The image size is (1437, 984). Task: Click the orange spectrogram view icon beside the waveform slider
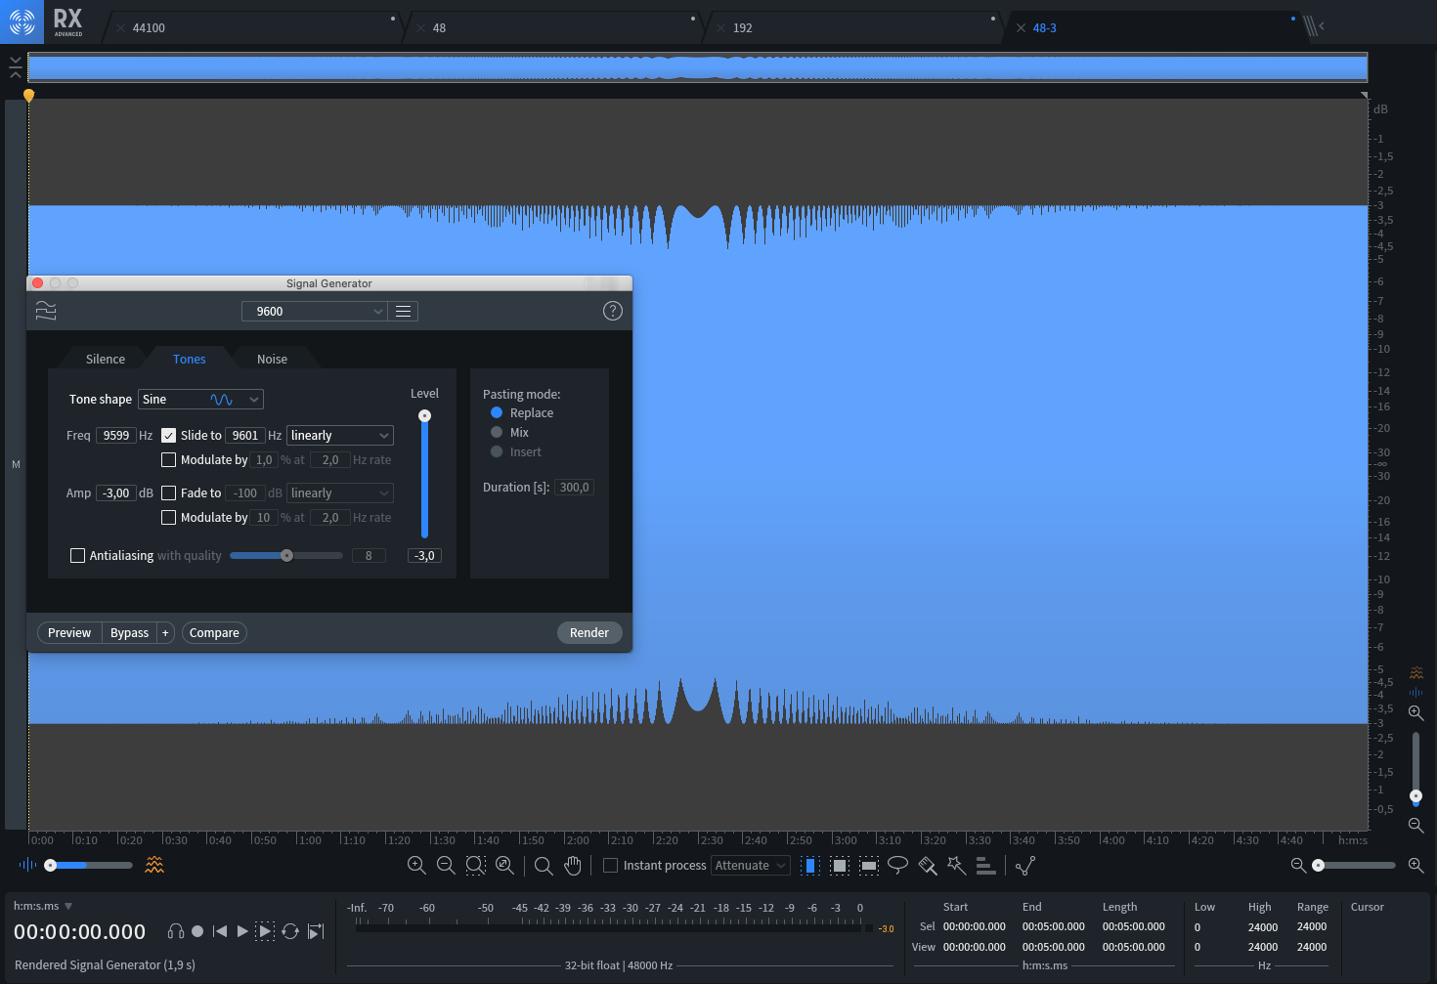pos(154,865)
